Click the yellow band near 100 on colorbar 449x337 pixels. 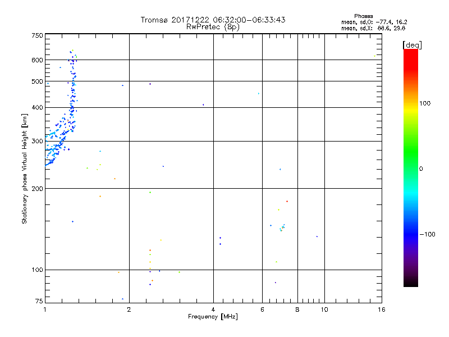pyautogui.click(x=410, y=107)
